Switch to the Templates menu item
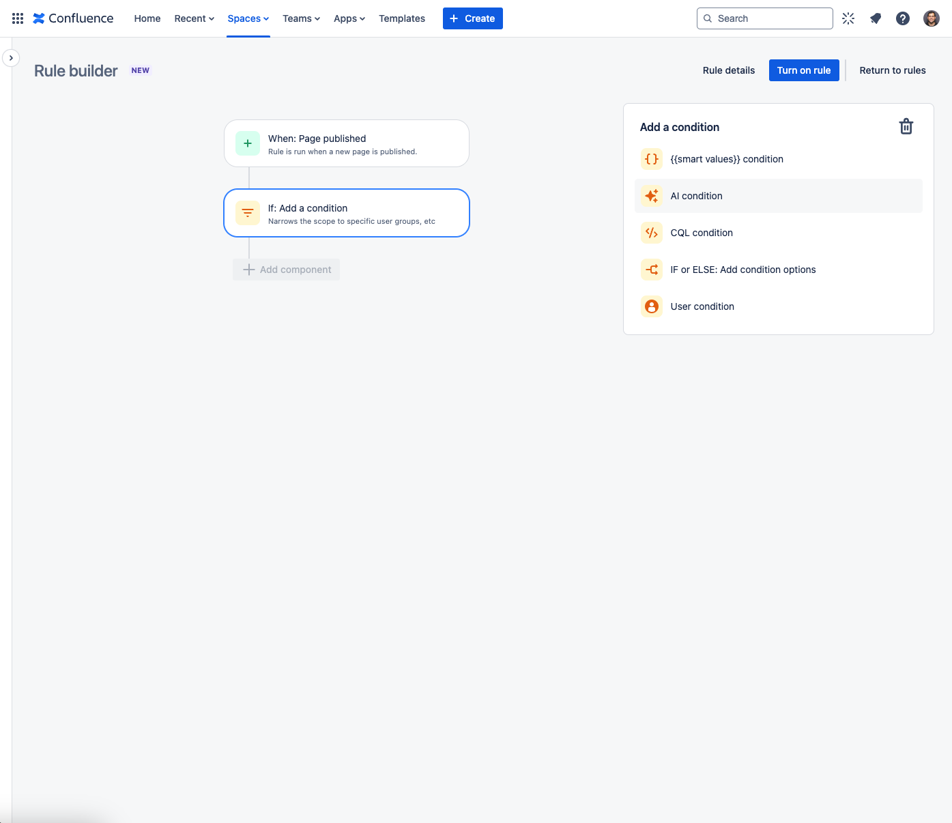The height and width of the screenshot is (823, 952). 402,18
